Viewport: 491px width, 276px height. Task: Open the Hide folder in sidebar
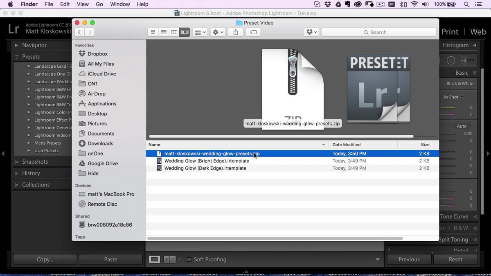(93, 174)
